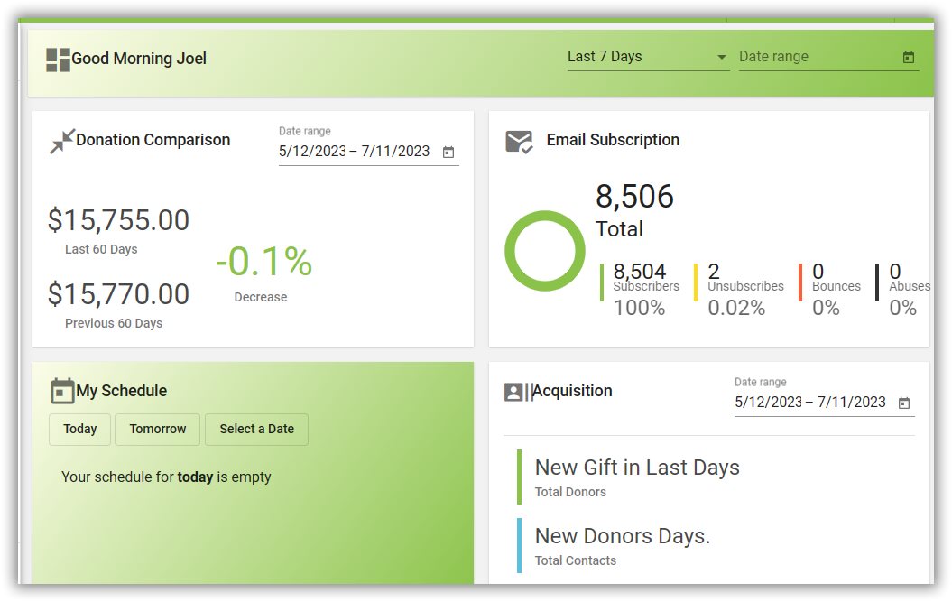Edit the Acquisition date range field
The height and width of the screenshot is (602, 952).
(810, 403)
